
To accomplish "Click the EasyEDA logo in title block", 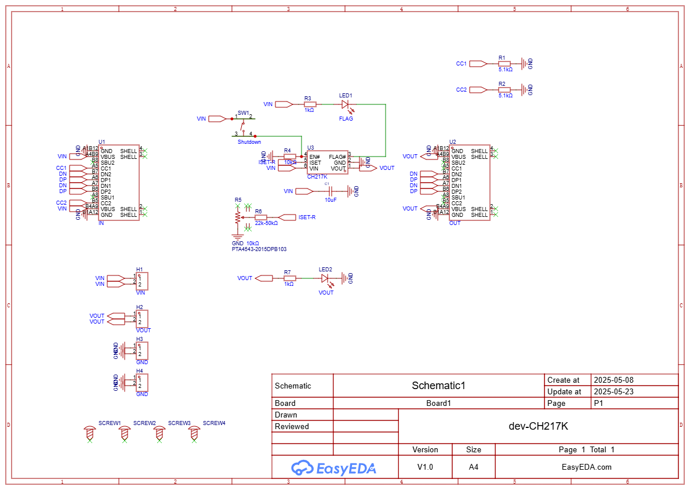I will click(x=333, y=467).
